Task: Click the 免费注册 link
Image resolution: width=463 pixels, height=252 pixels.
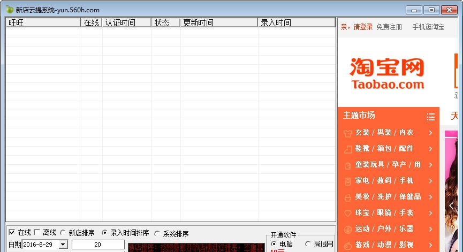Action: 389,27
